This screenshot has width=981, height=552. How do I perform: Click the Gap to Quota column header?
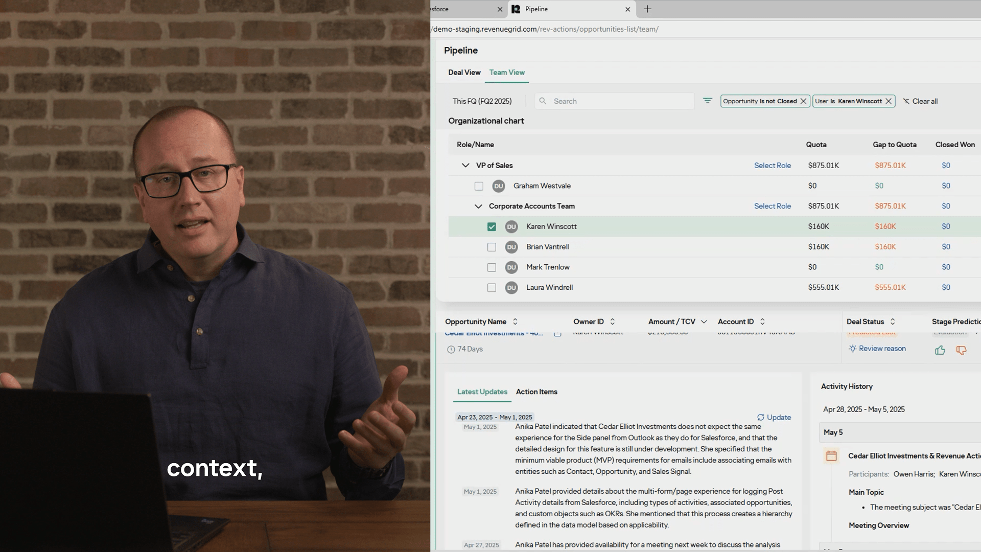tap(894, 145)
